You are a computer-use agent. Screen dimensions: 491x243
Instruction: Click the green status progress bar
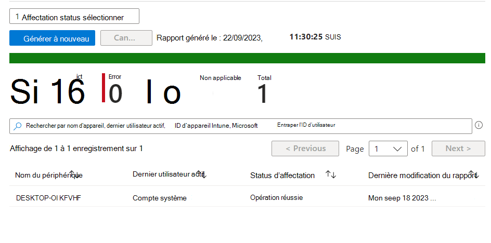[247, 58]
